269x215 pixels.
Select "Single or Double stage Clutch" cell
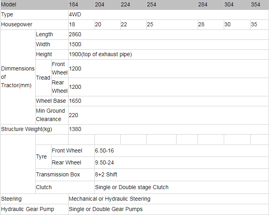[x=132, y=187]
